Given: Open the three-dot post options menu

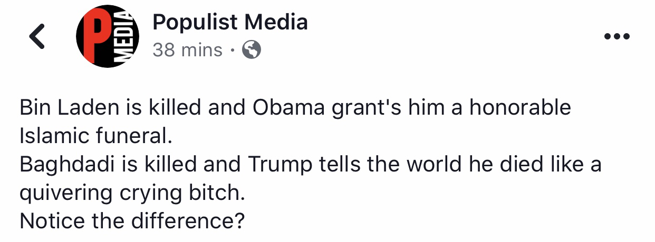Looking at the screenshot, I should pos(618,37).
